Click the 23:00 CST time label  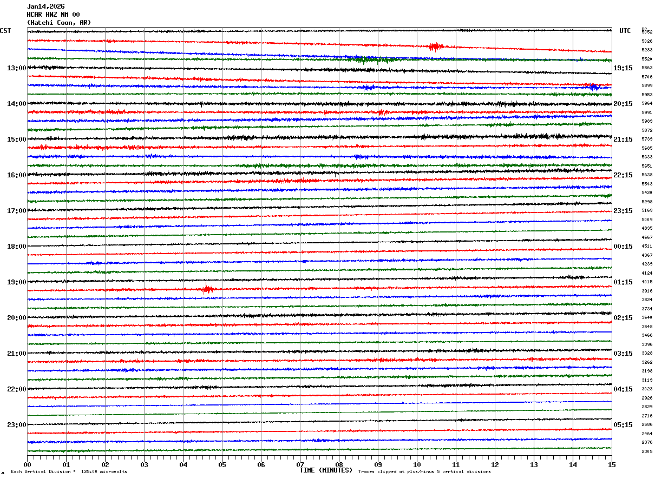click(16, 425)
